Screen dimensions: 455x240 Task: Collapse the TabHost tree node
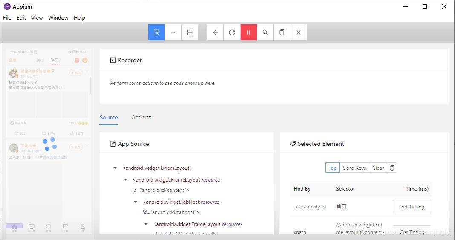coord(136,202)
